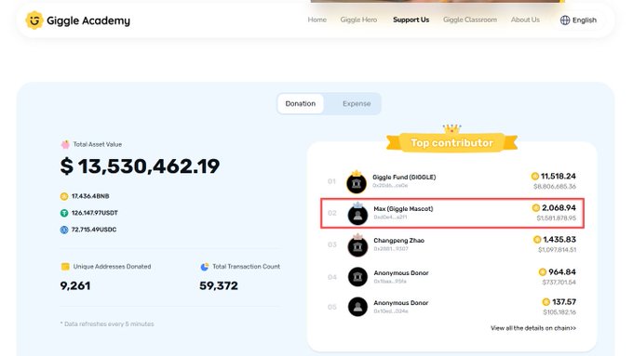Click the piggy bank icon beside Total Asset Value
Image resolution: width=633 pixels, height=356 pixels.
point(65,144)
